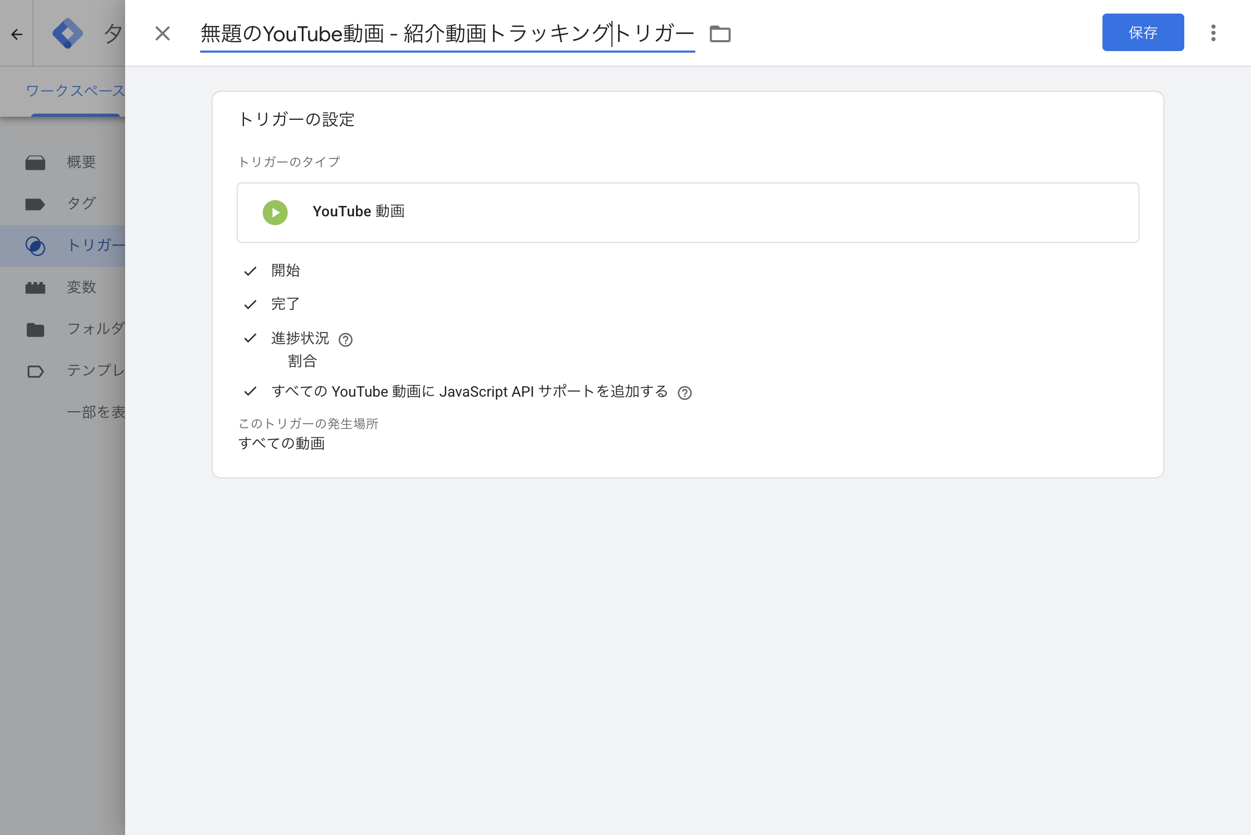The image size is (1251, 835).
Task: Click すべての動画 text
Action: pos(281,443)
